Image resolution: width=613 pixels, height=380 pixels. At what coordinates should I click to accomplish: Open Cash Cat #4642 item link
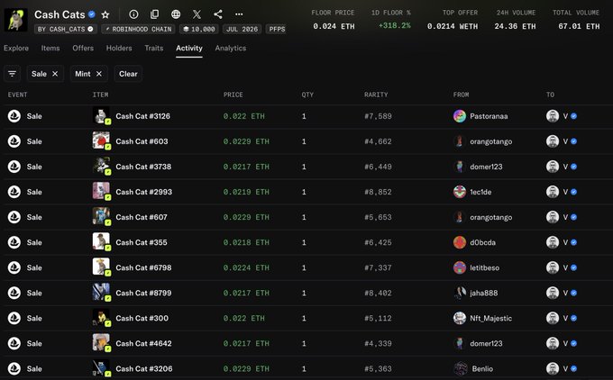tap(143, 344)
